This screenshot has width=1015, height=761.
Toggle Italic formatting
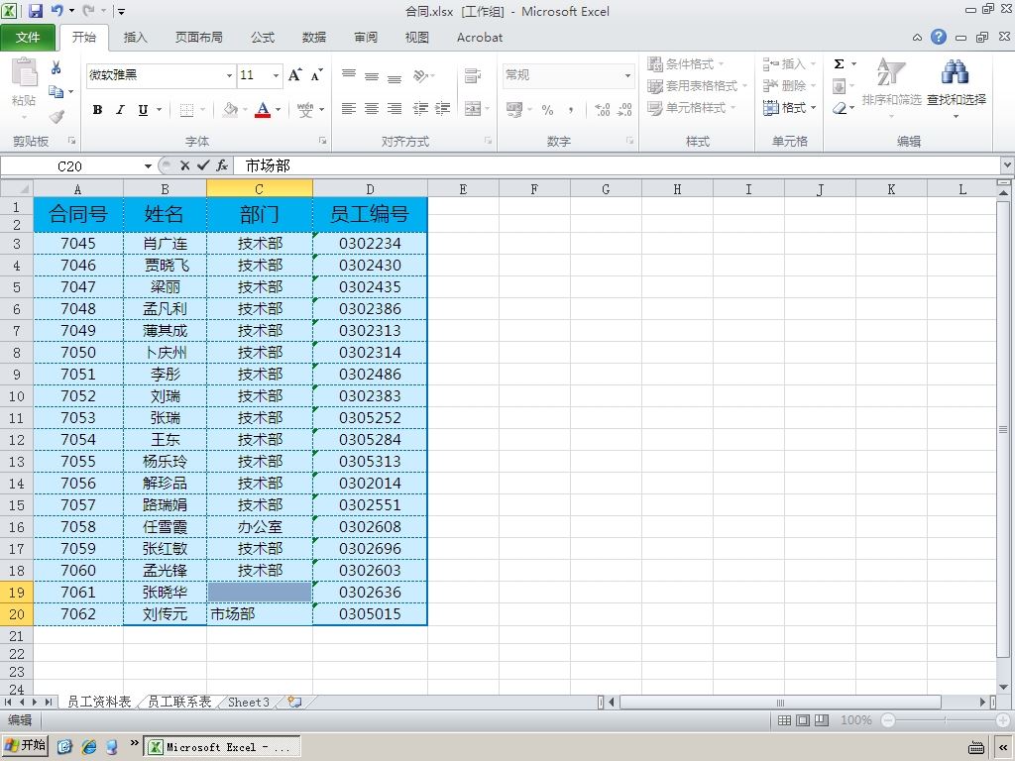(120, 109)
